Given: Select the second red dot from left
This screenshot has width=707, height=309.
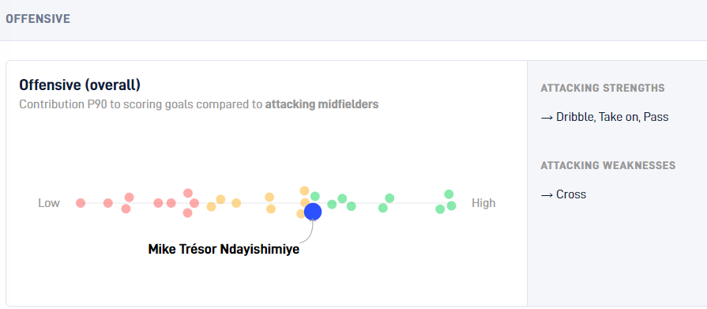Looking at the screenshot, I should click(x=107, y=203).
